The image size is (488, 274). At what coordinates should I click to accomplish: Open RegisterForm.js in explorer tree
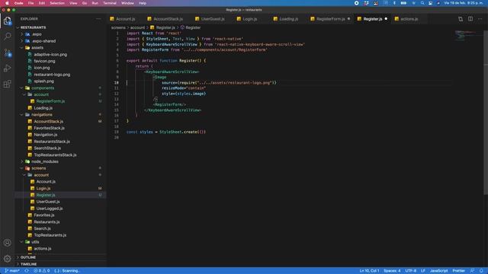(x=50, y=101)
